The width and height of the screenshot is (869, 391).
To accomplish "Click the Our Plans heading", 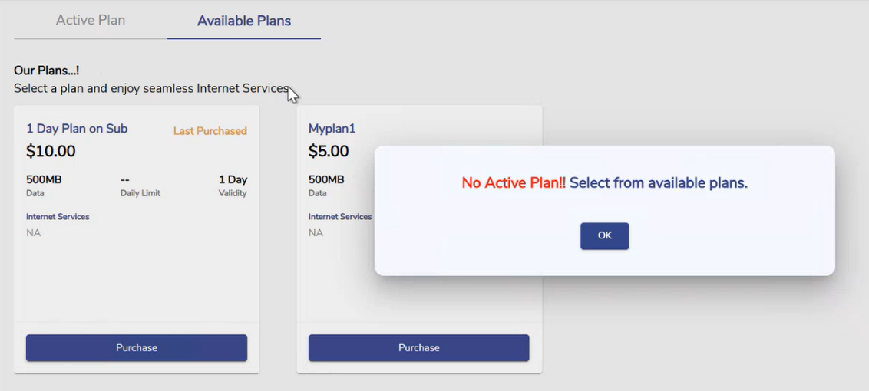I will pos(46,71).
